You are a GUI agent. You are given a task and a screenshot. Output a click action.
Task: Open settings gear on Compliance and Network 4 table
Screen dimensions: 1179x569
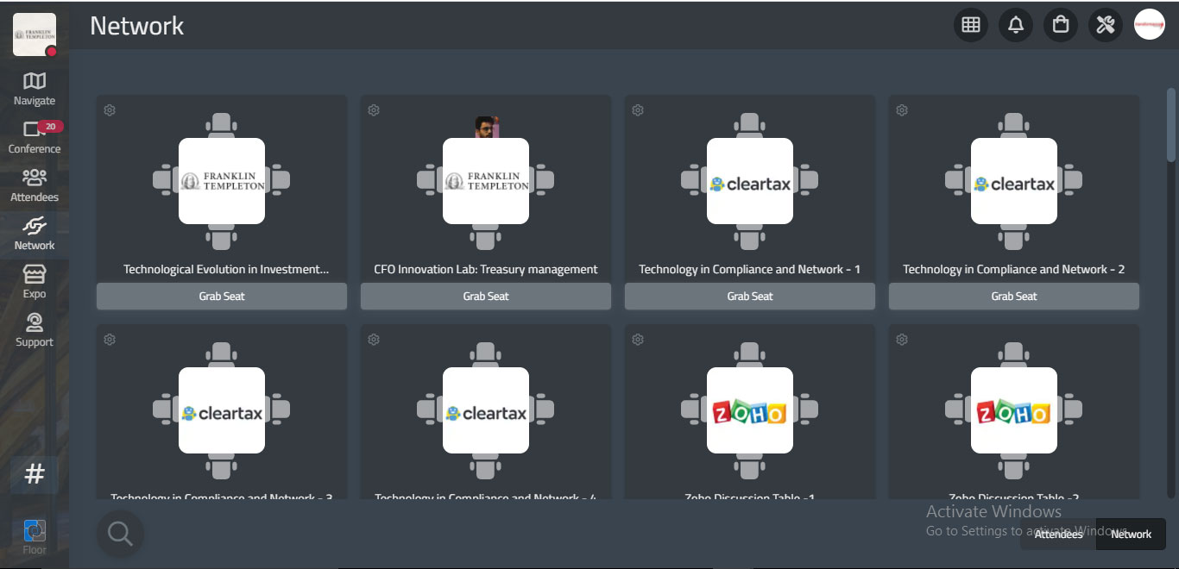coord(374,340)
